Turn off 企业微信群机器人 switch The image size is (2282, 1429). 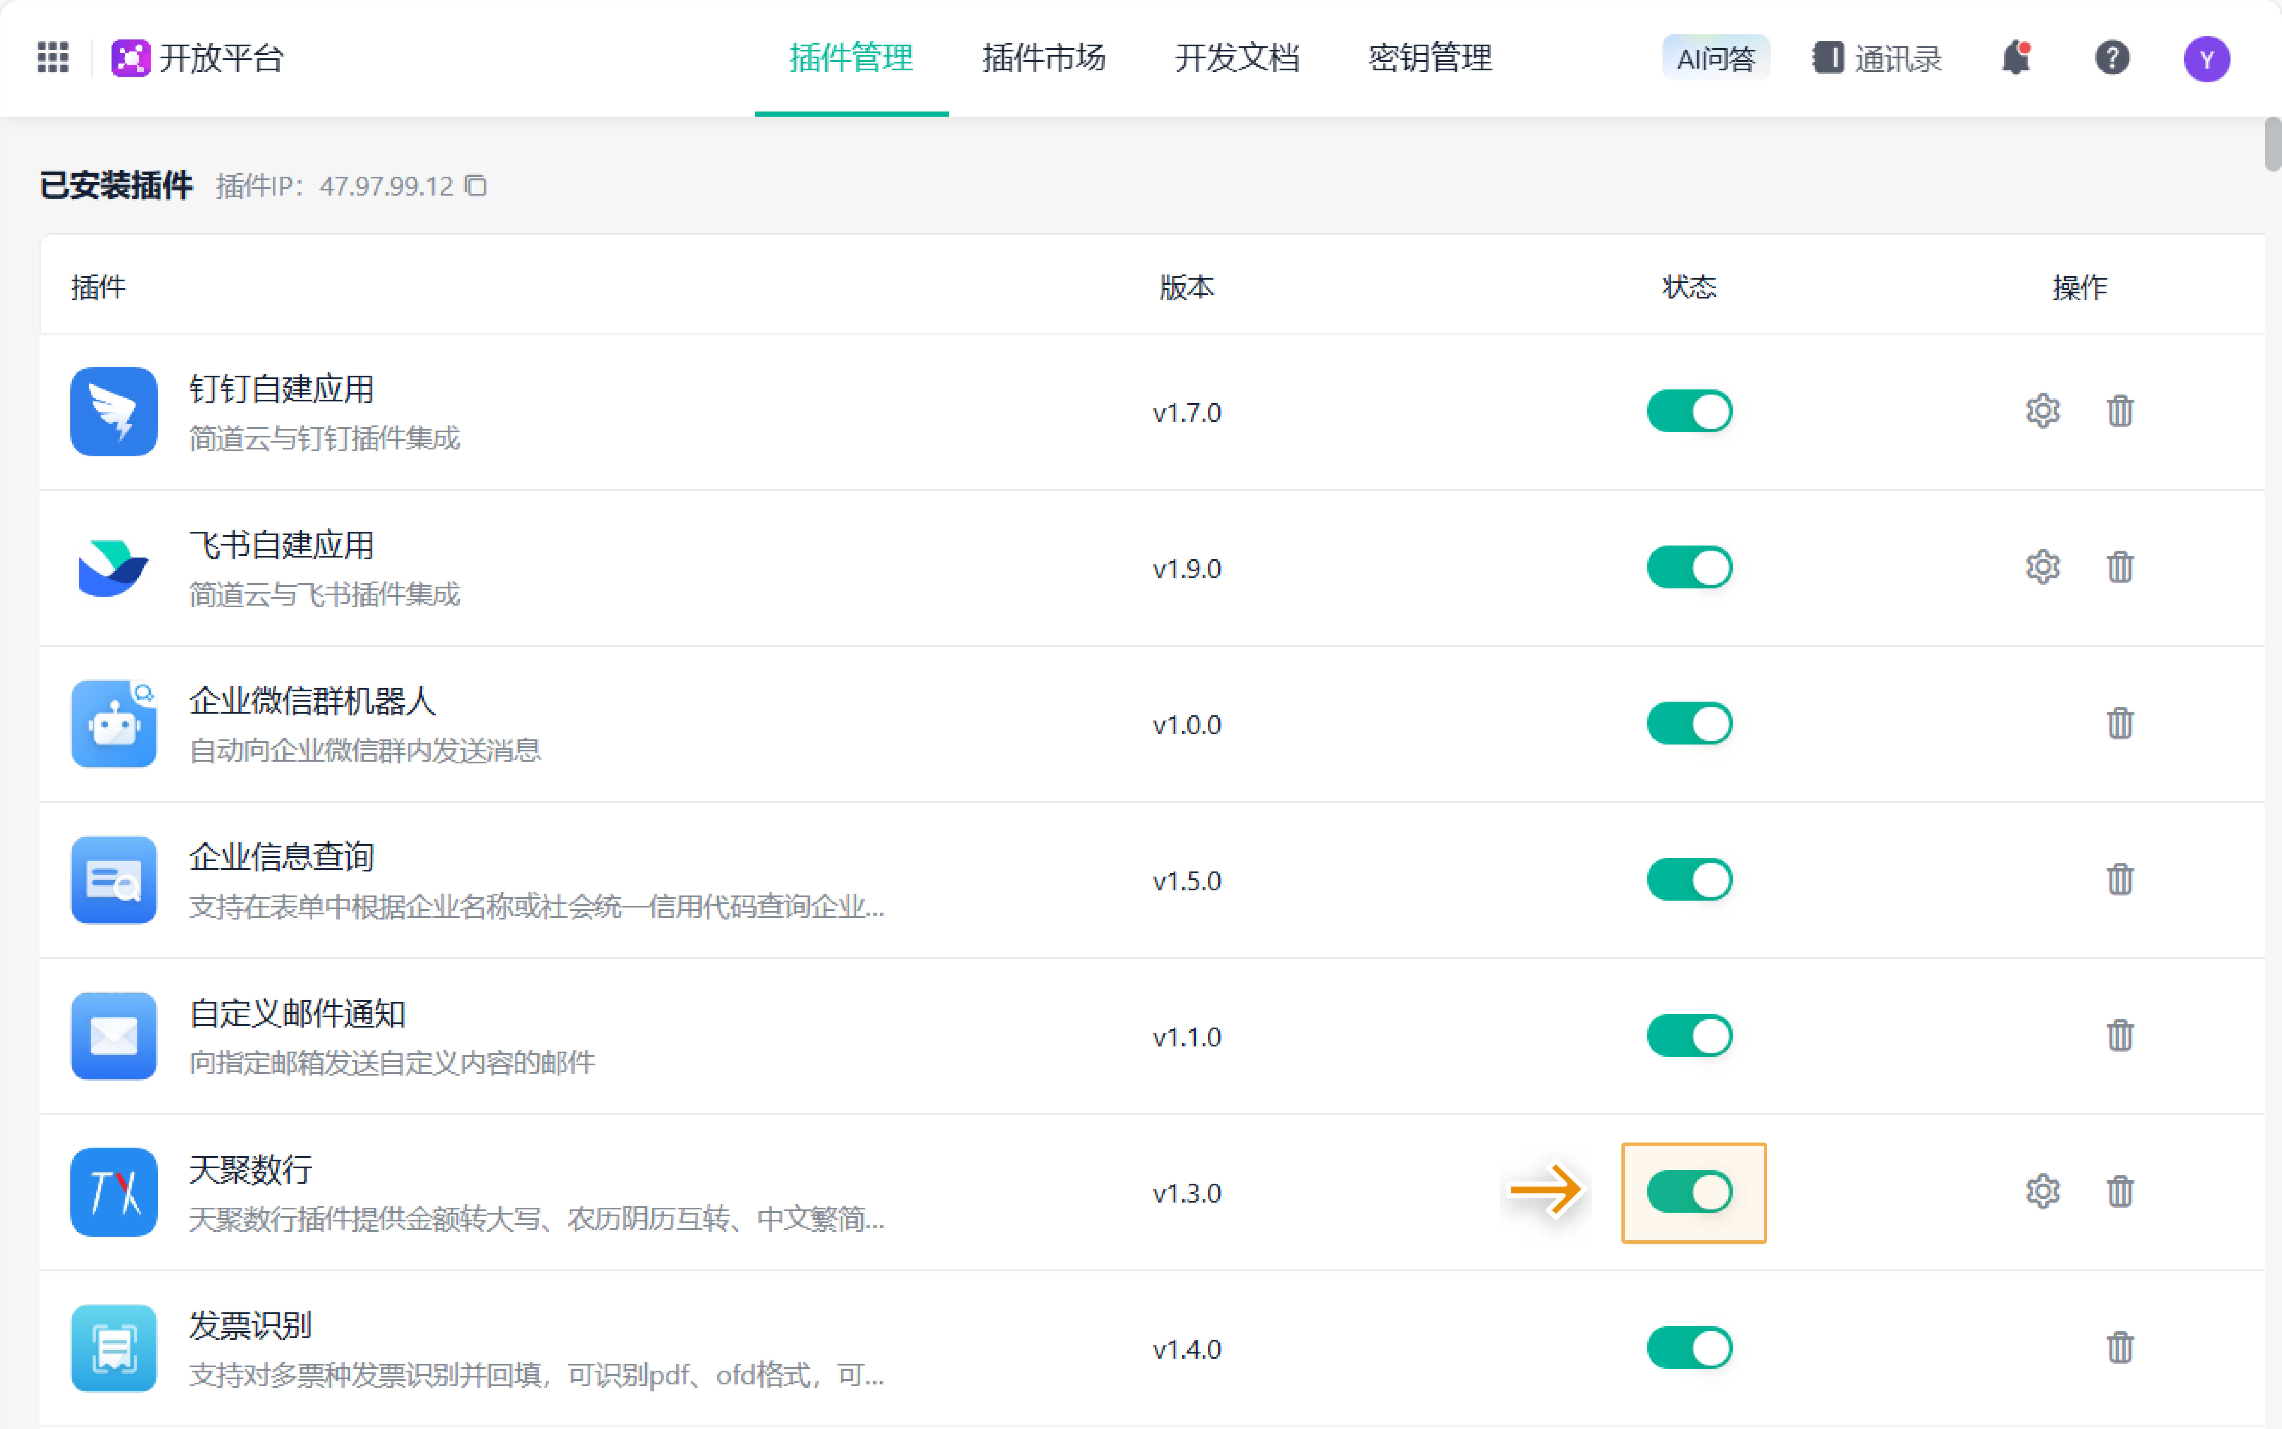[x=1689, y=723]
